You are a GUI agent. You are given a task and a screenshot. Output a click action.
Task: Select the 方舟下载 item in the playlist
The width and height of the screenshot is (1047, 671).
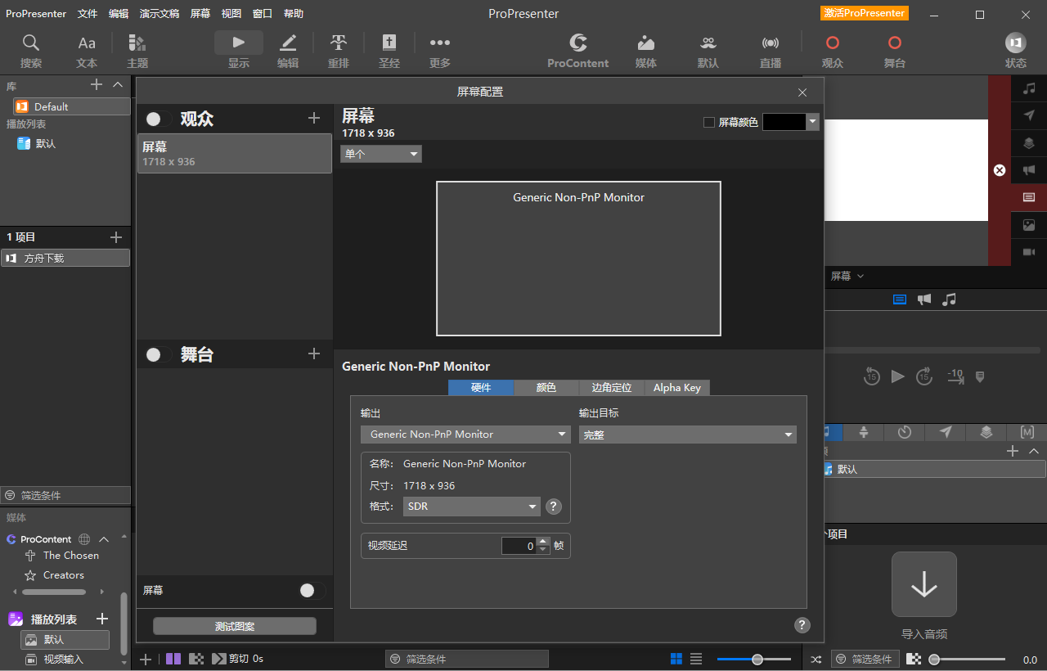[x=65, y=259]
